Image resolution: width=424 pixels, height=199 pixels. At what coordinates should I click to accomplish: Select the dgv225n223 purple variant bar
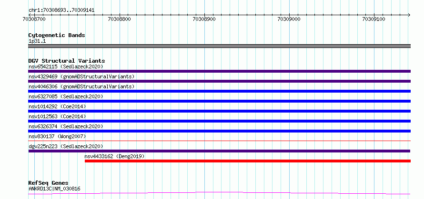click(x=219, y=151)
